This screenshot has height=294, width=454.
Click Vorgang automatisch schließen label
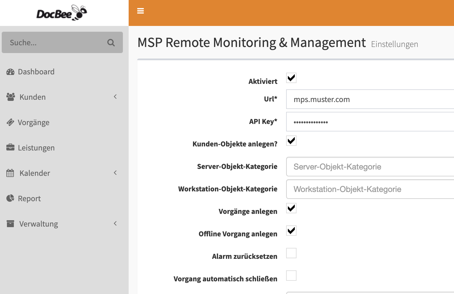pos(225,279)
